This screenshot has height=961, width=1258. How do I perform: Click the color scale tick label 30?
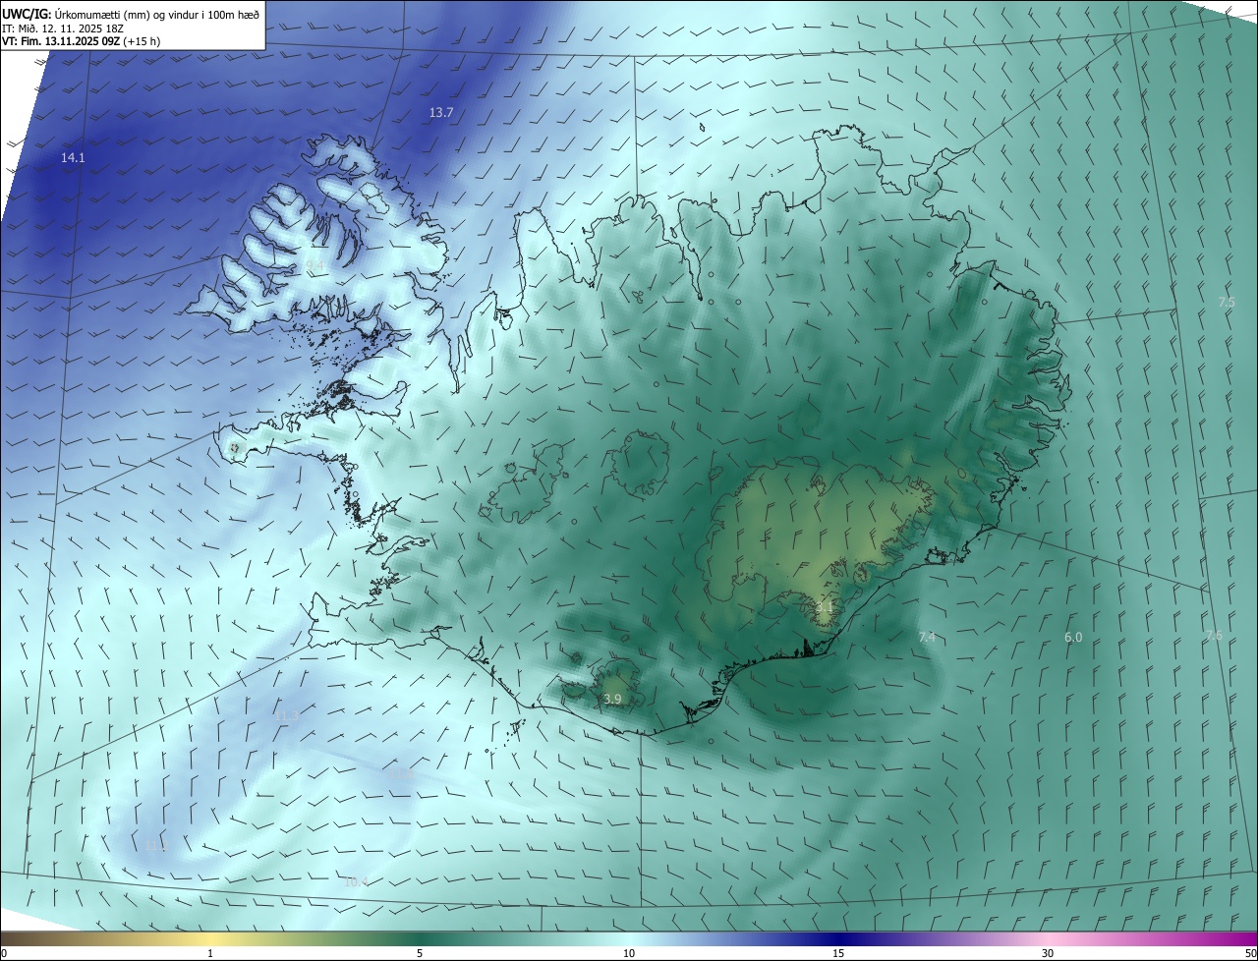pyautogui.click(x=1048, y=953)
